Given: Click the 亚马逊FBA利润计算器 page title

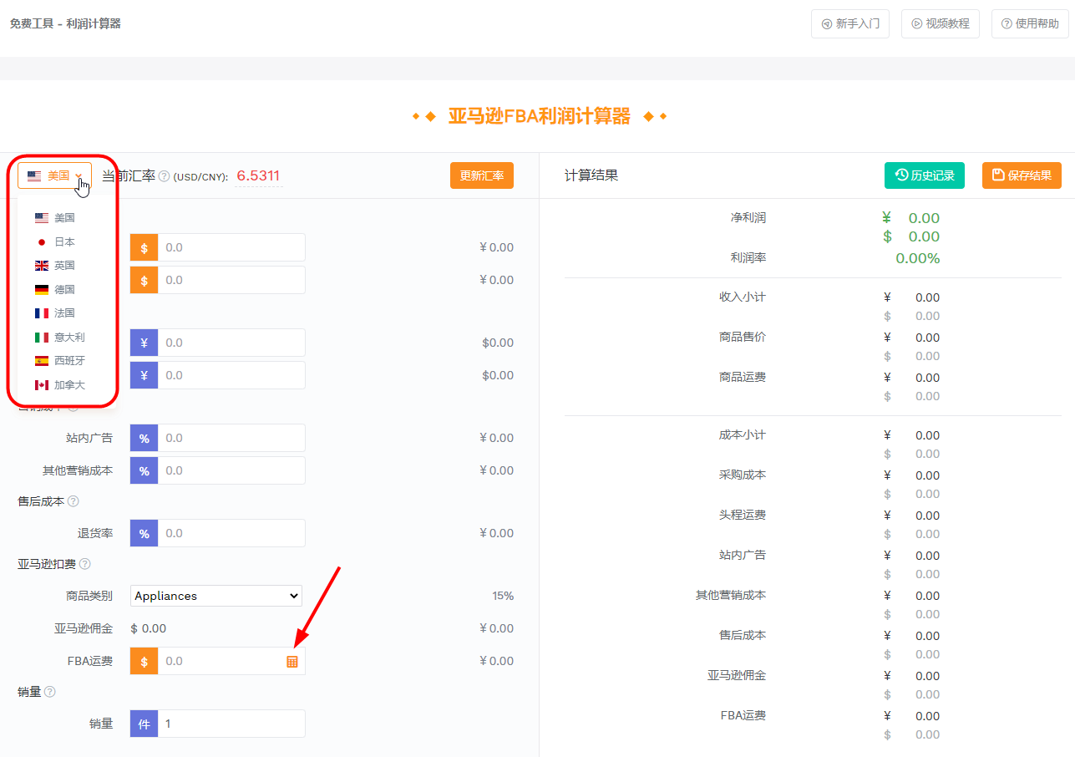Looking at the screenshot, I should tap(540, 116).
